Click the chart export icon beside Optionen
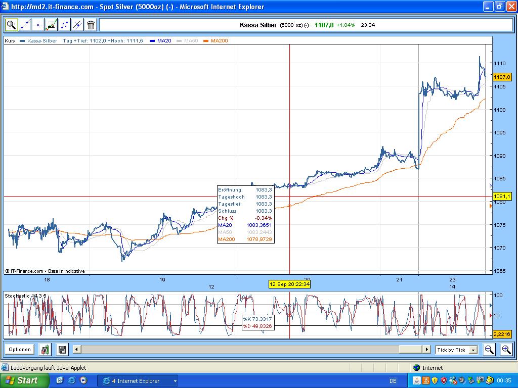This screenshot has width=518, height=388. [x=45, y=350]
